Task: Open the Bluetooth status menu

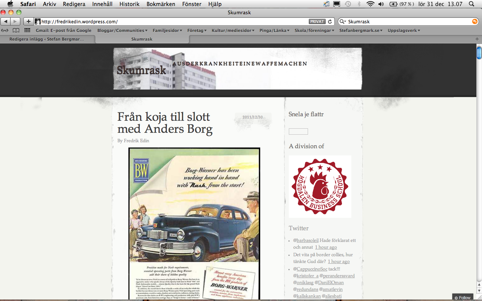Action: 359,4
